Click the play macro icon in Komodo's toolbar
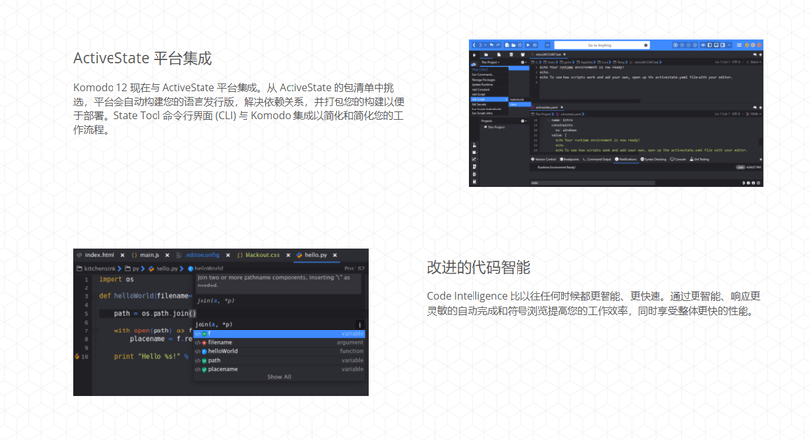Screen dimensions: 810x440 pos(528,45)
